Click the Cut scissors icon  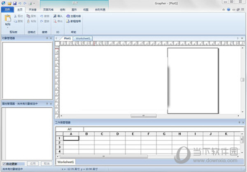coord(15,16)
